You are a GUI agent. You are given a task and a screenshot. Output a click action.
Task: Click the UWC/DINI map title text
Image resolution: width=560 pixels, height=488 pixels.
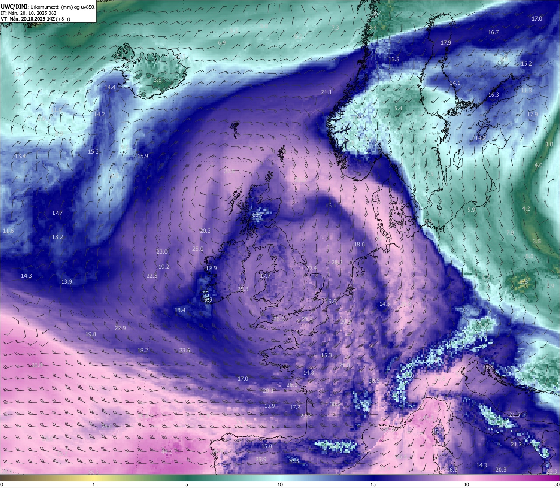point(48,7)
